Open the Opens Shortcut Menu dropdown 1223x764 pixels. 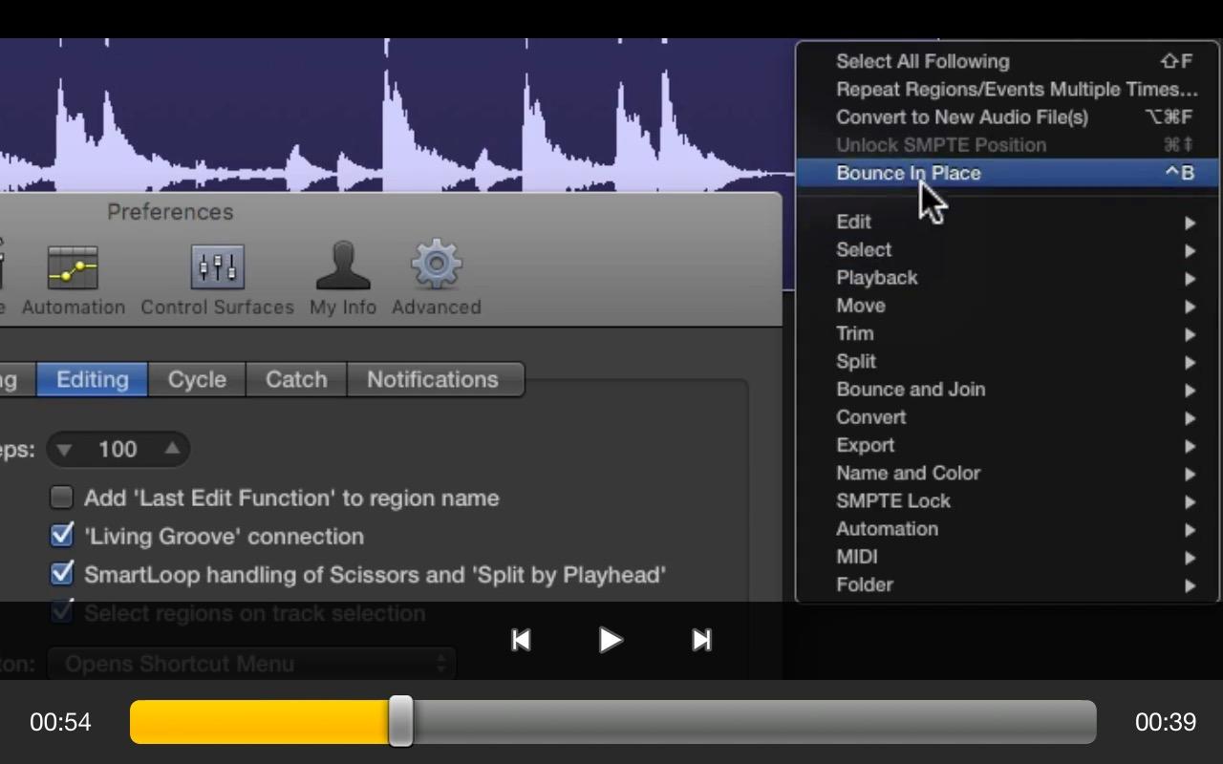tap(252, 664)
